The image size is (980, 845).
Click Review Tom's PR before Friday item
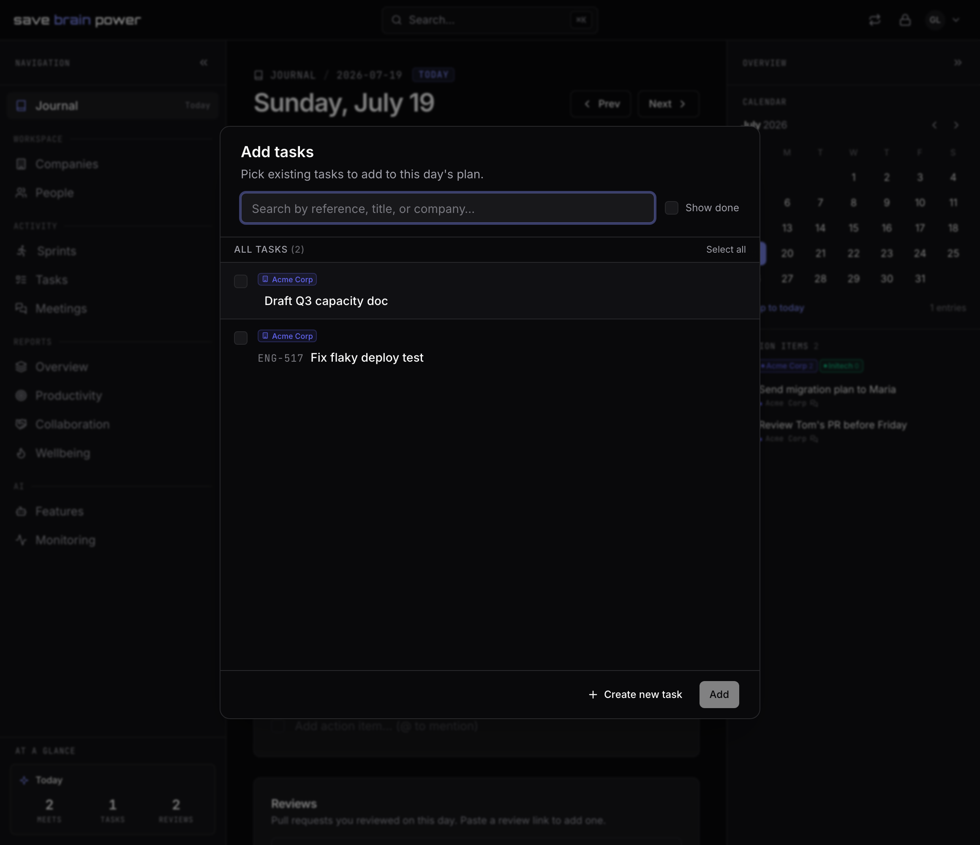coord(833,425)
